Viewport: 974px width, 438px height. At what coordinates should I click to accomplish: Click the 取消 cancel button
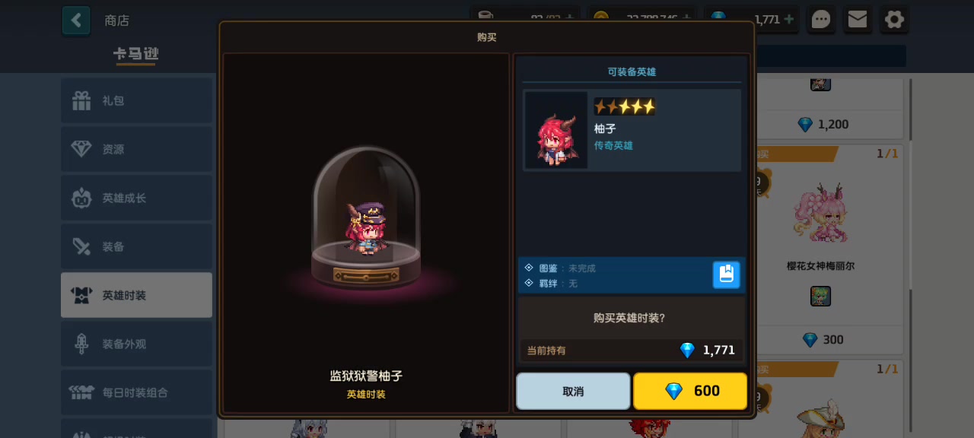[x=573, y=391]
